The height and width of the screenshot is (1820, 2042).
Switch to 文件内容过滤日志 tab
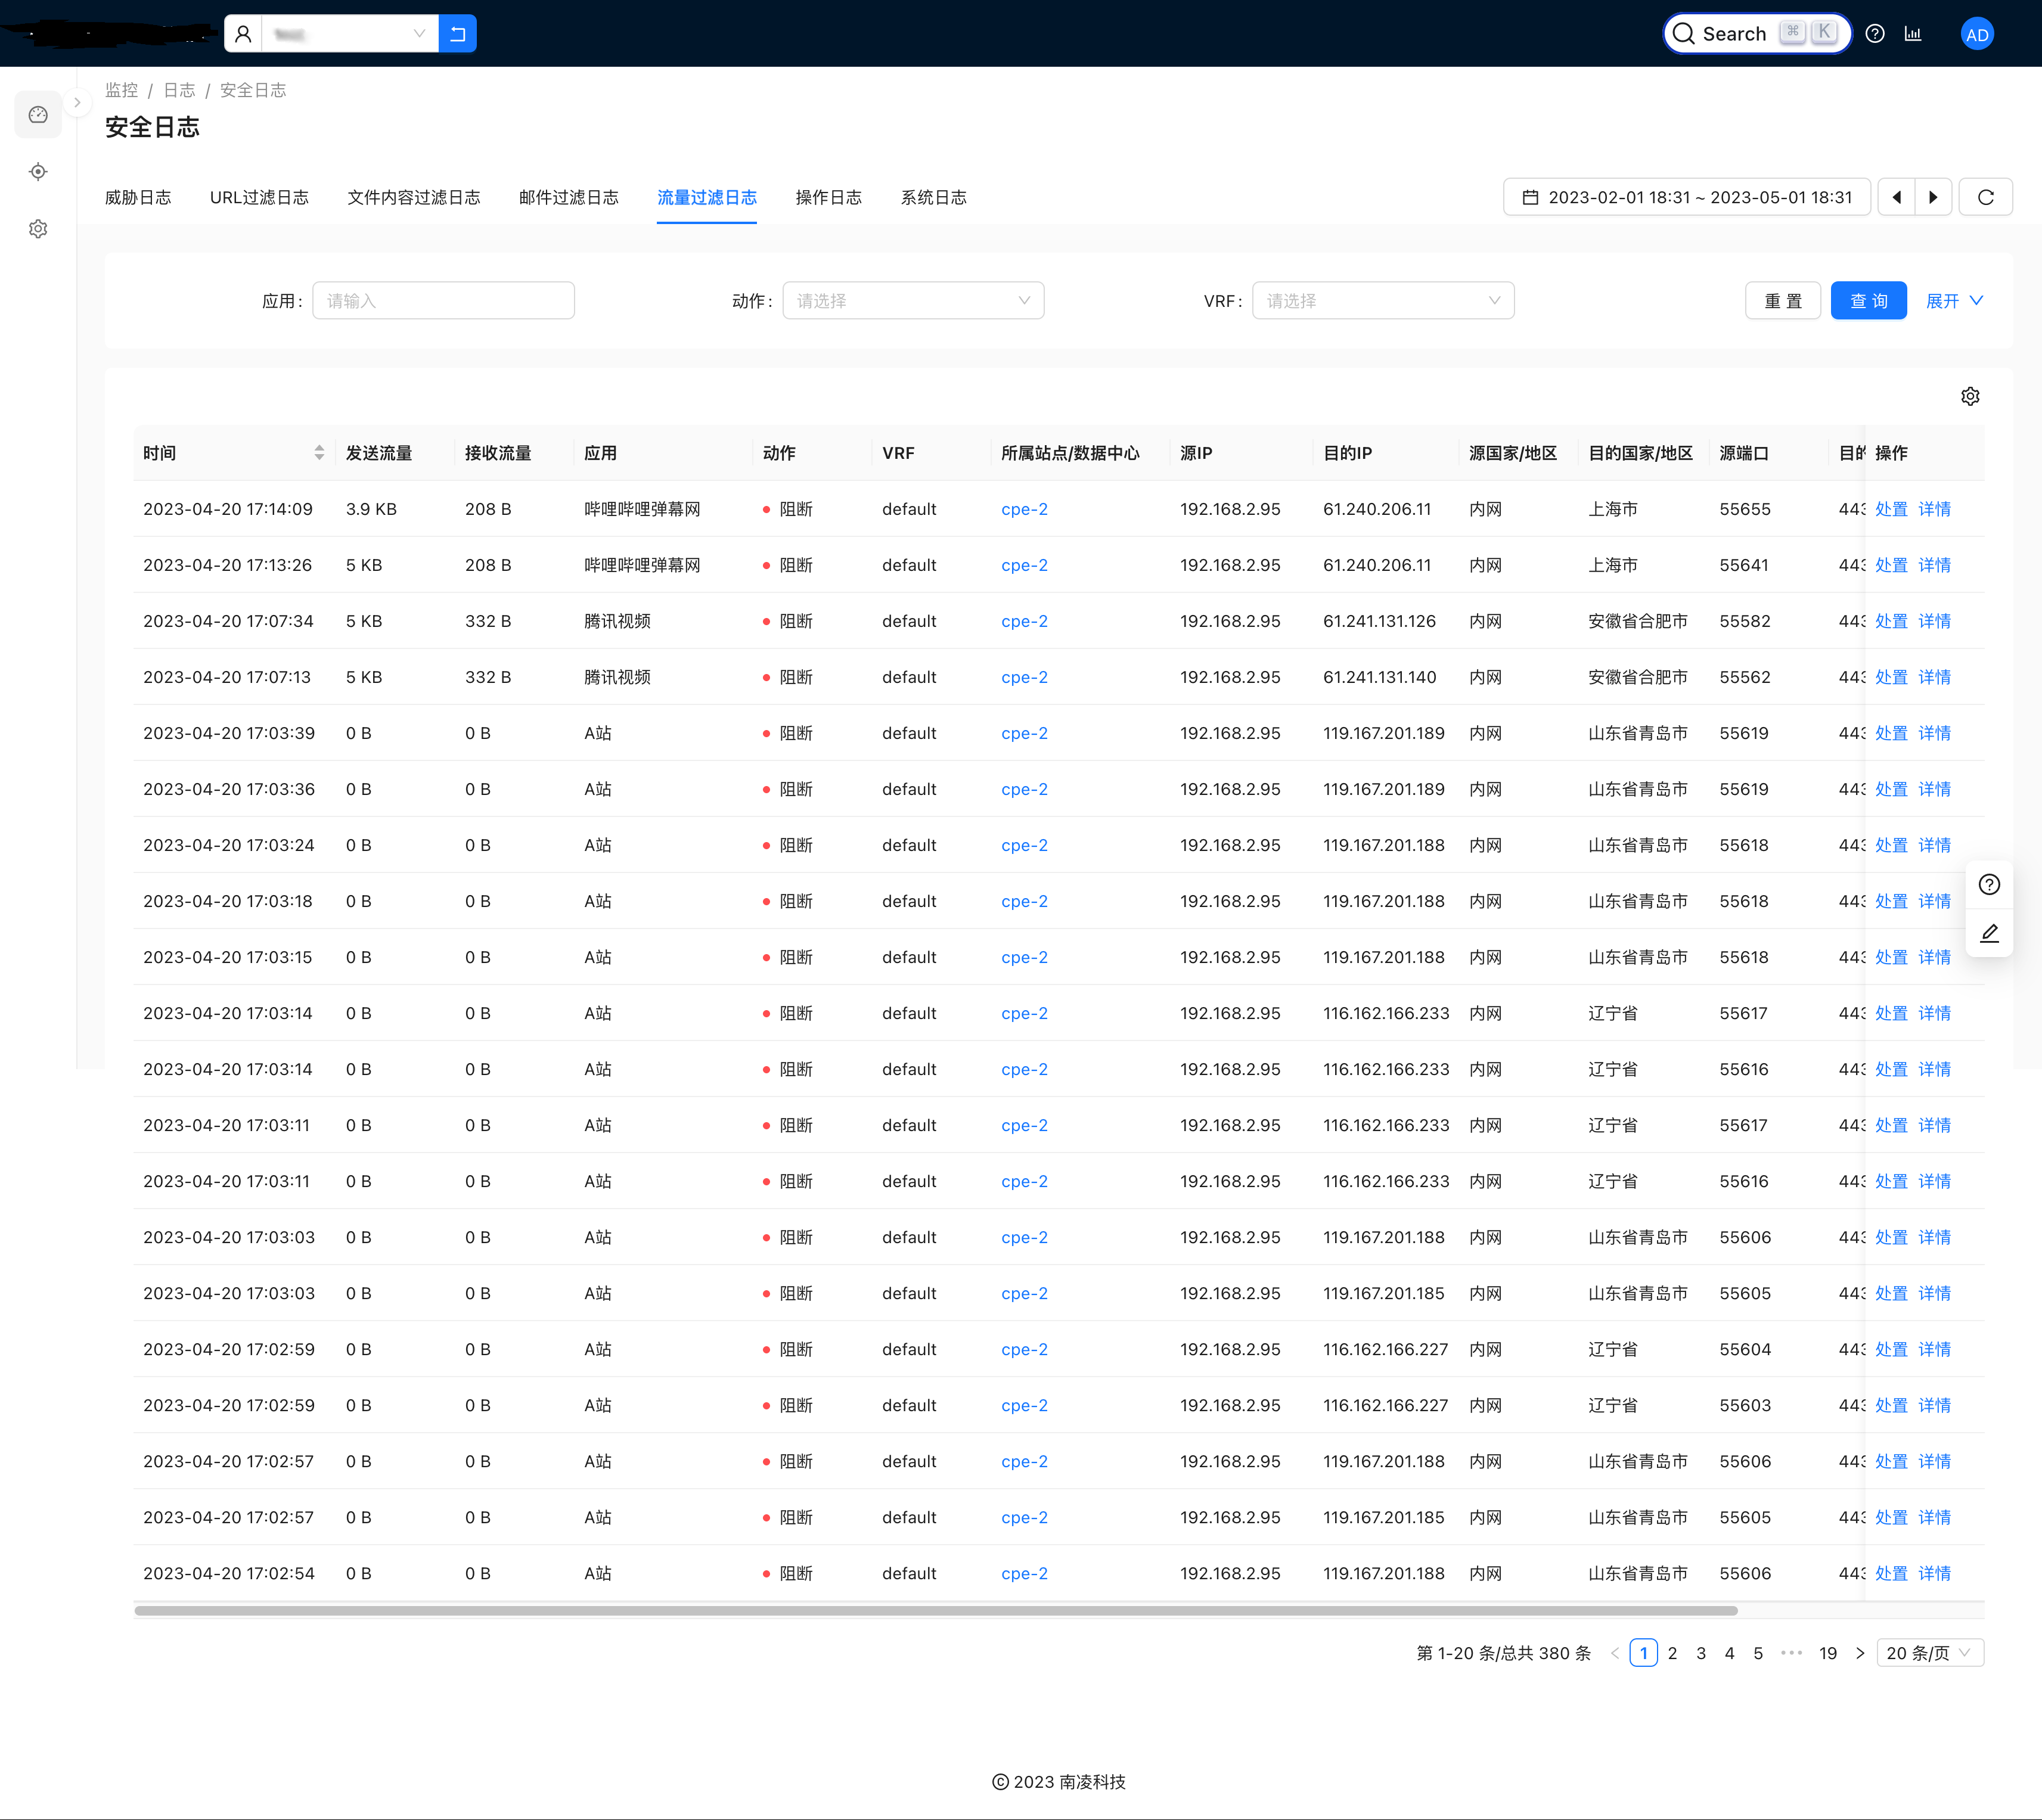click(x=414, y=198)
